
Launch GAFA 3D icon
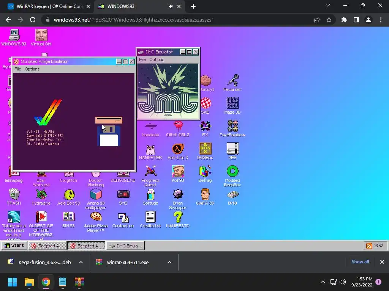click(x=205, y=197)
